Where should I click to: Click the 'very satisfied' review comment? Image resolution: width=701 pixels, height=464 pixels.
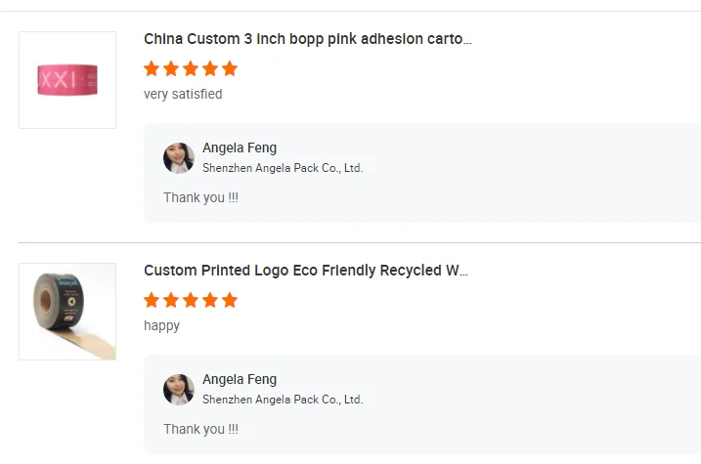pos(183,95)
